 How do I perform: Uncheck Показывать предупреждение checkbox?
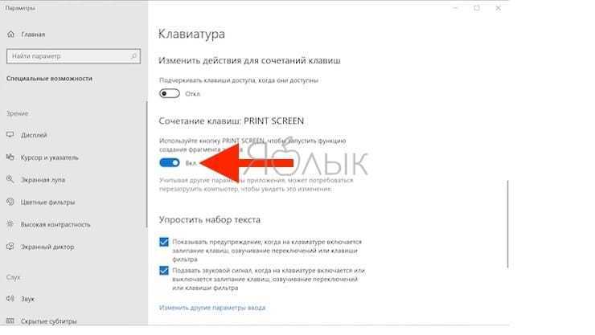tap(164, 242)
